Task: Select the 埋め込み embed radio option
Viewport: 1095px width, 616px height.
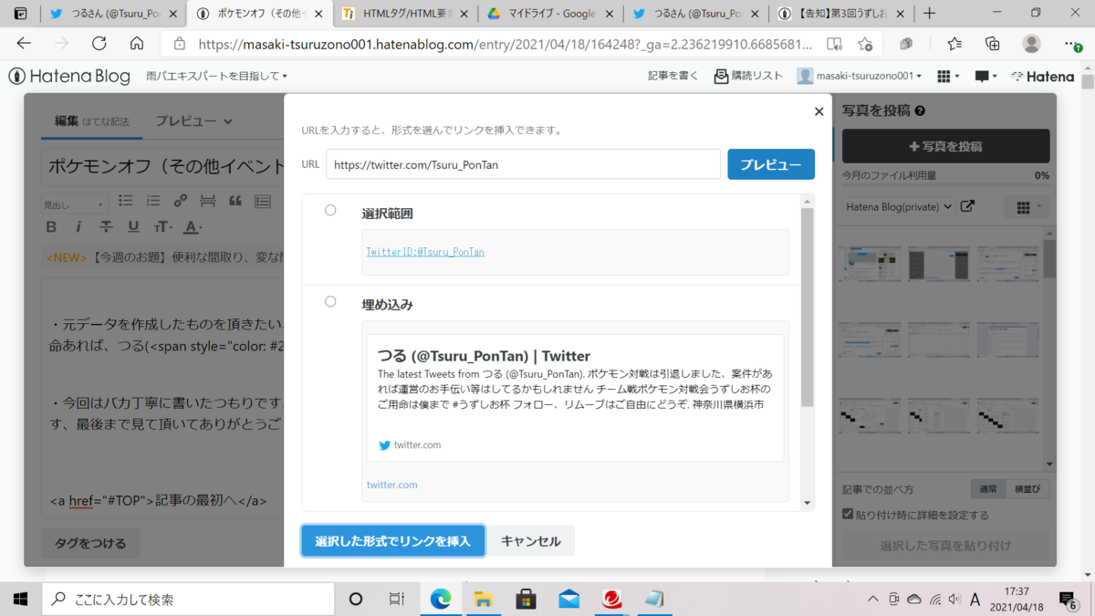Action: [x=330, y=301]
